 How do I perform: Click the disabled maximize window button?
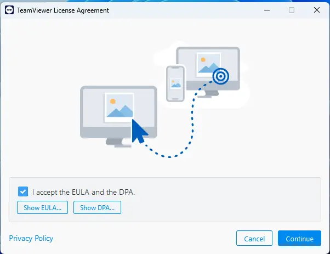[x=292, y=10]
